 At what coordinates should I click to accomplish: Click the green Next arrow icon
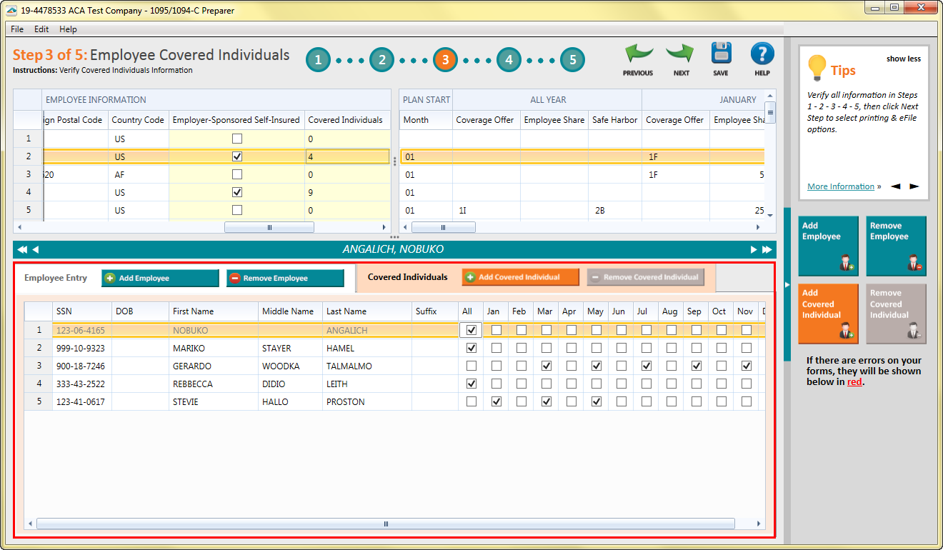[x=681, y=55]
